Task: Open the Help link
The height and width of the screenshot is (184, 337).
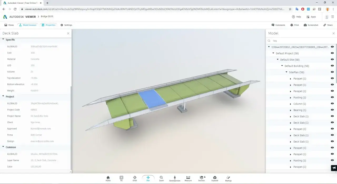Action: (296, 17)
